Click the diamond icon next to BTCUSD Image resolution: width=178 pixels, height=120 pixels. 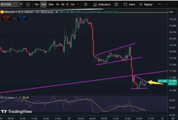tap(21, 4)
